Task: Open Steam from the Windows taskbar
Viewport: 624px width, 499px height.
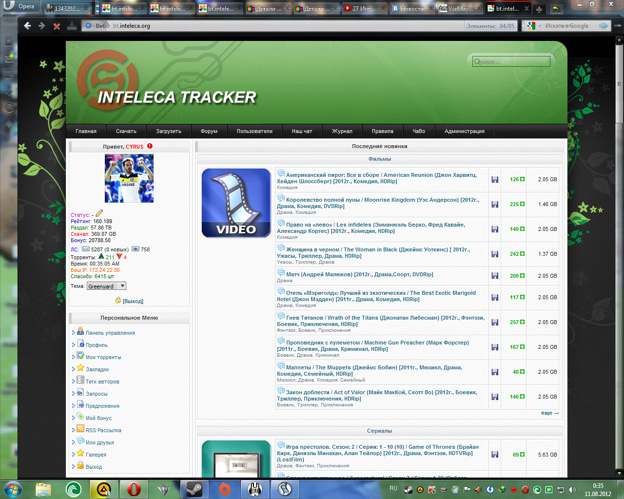Action: (195, 489)
